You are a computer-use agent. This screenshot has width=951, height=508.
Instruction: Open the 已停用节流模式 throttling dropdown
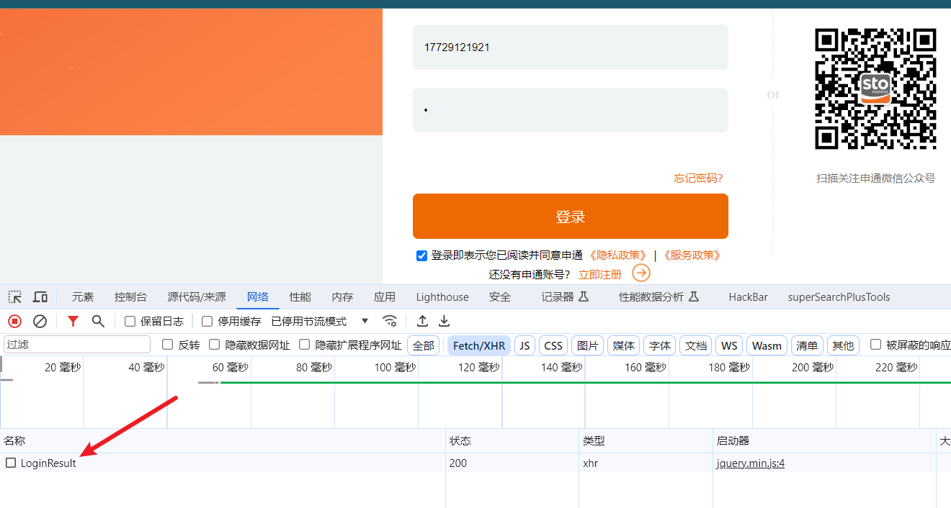321,321
